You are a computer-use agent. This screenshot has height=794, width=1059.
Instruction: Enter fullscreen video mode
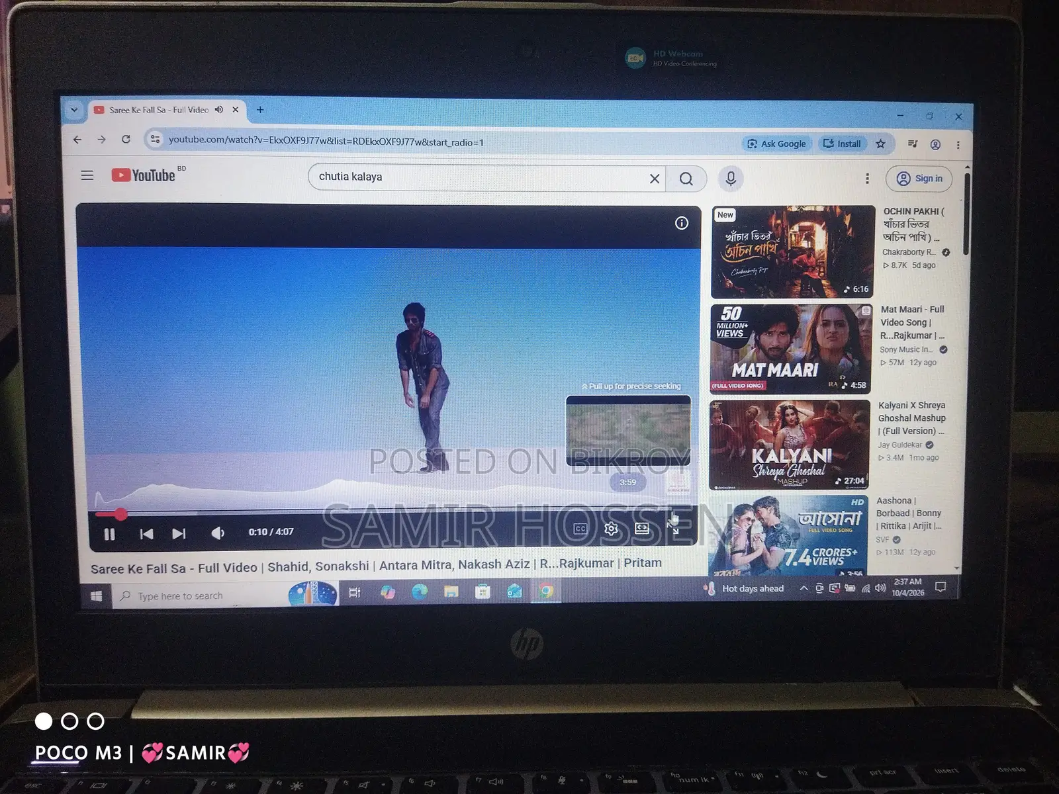click(674, 526)
